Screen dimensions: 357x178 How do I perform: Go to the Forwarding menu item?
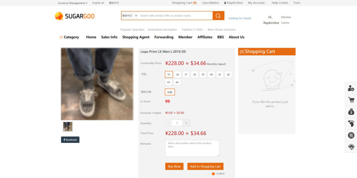point(164,37)
